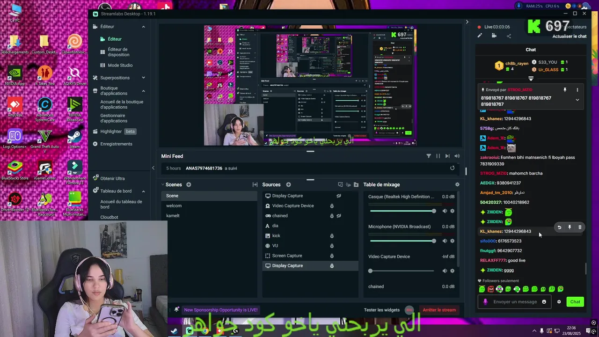Select the welcom scene

pos(209,206)
